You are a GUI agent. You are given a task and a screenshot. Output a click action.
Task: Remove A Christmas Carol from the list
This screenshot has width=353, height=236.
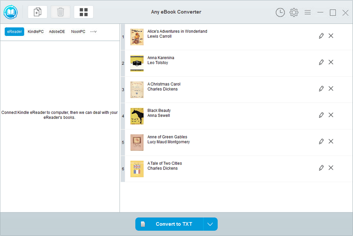[331, 89]
